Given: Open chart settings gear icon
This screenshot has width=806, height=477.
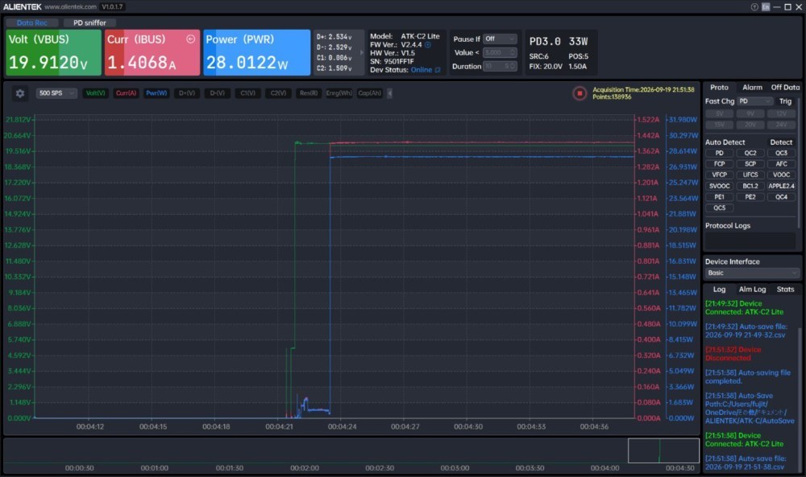Looking at the screenshot, I should tap(20, 93).
